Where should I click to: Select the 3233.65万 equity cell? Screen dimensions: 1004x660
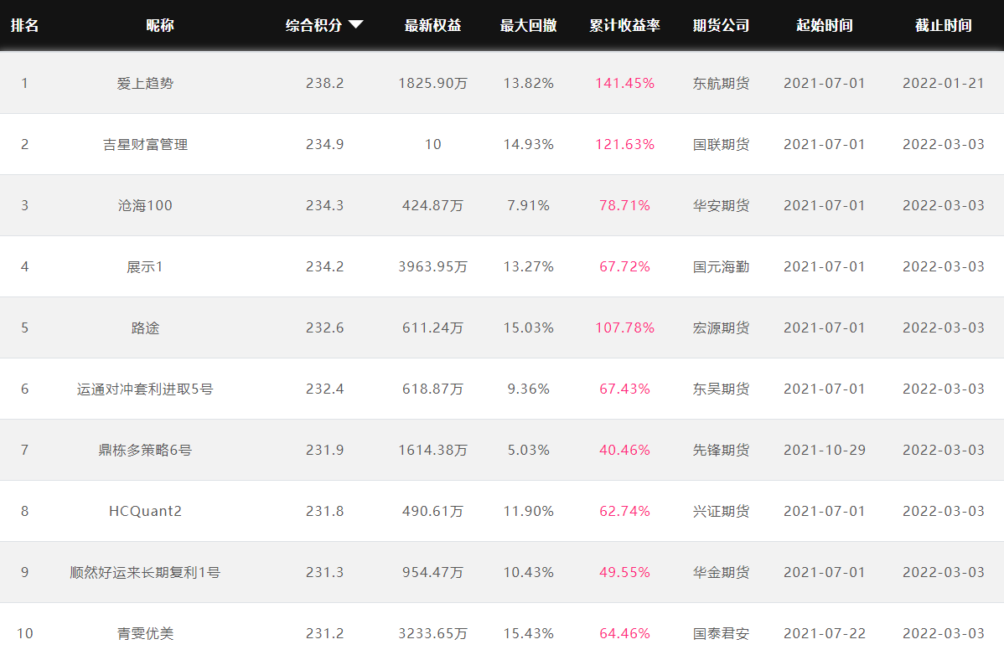coord(432,634)
